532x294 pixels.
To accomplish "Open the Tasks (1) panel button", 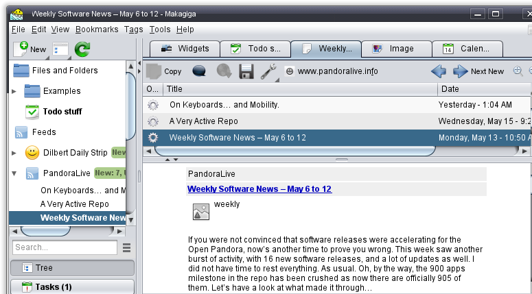I will (72, 287).
